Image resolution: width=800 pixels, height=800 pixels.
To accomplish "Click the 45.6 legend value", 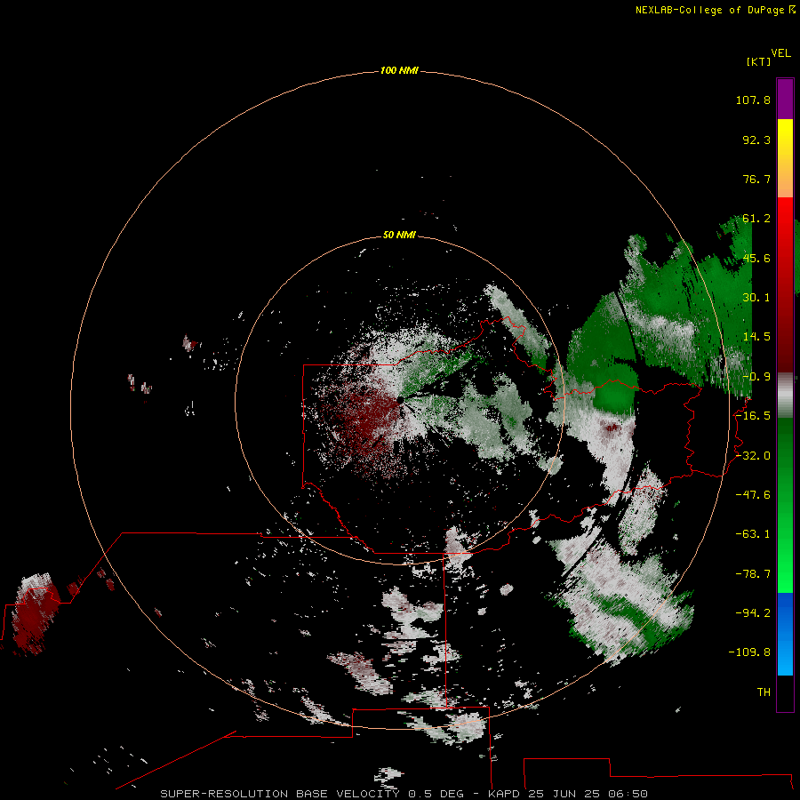I will click(756, 258).
